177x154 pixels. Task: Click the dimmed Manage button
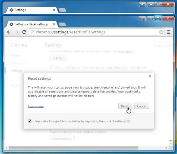pyautogui.click(x=58, y=58)
